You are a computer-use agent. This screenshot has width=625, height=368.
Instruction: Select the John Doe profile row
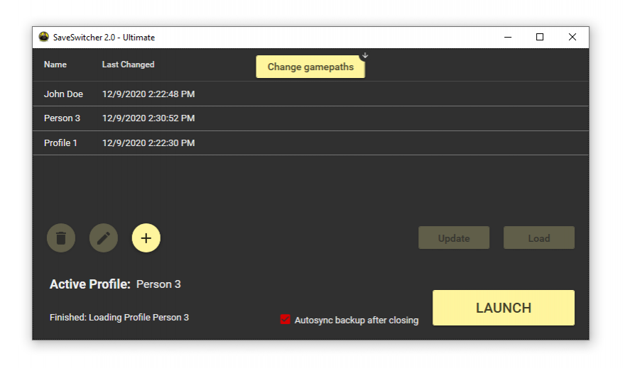(64, 94)
